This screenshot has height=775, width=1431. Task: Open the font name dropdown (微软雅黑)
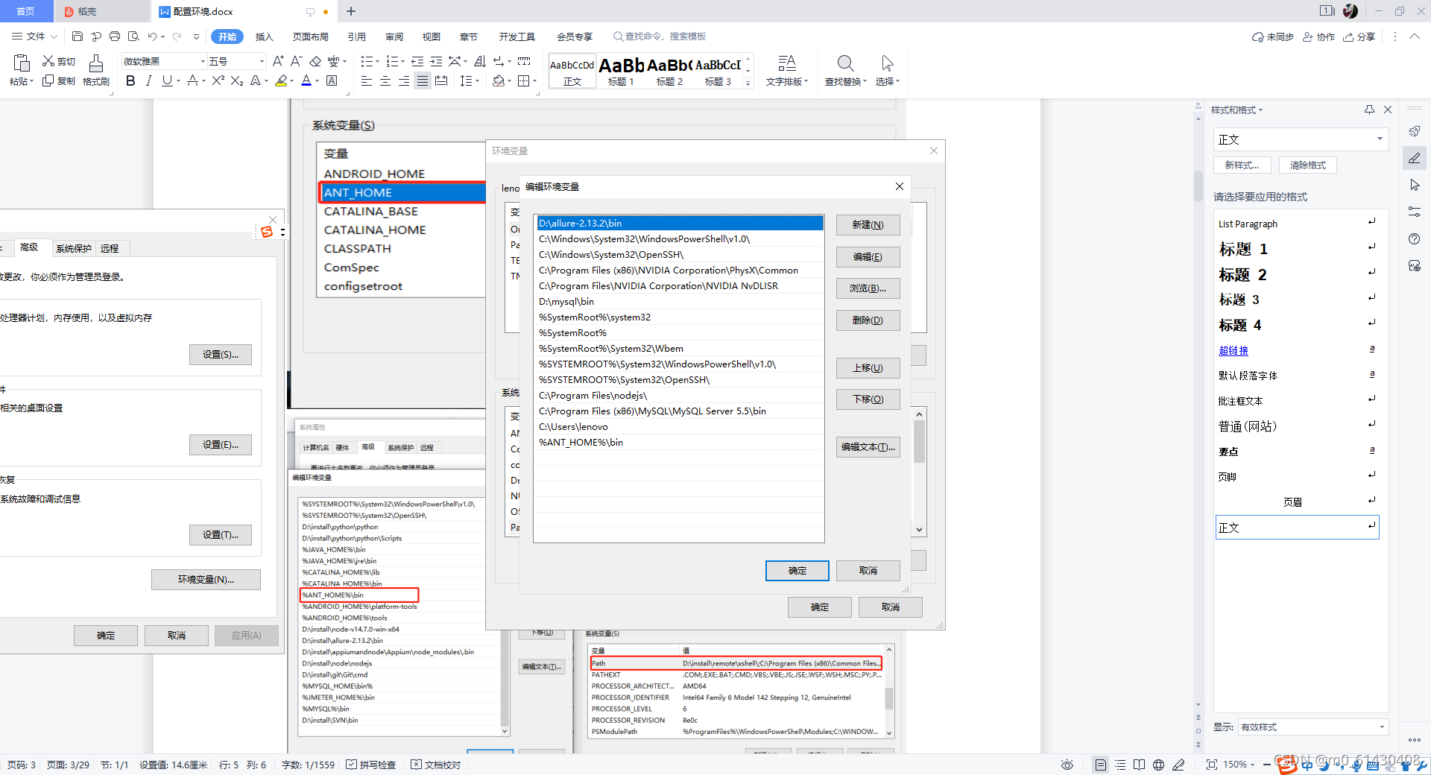pyautogui.click(x=202, y=61)
